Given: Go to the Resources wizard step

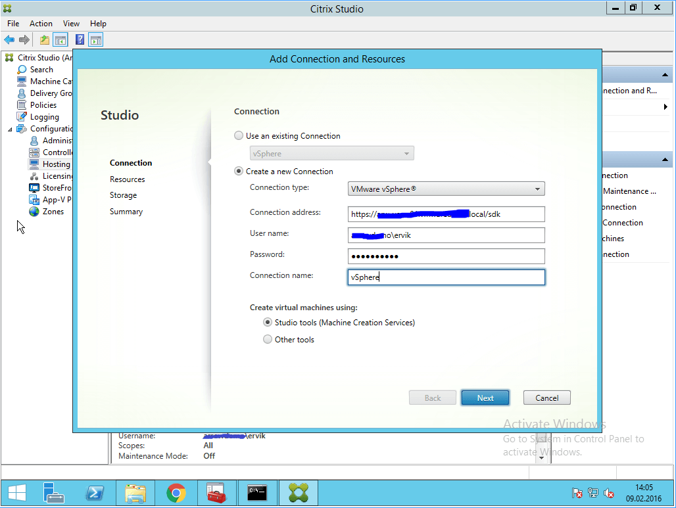Looking at the screenshot, I should click(x=127, y=179).
